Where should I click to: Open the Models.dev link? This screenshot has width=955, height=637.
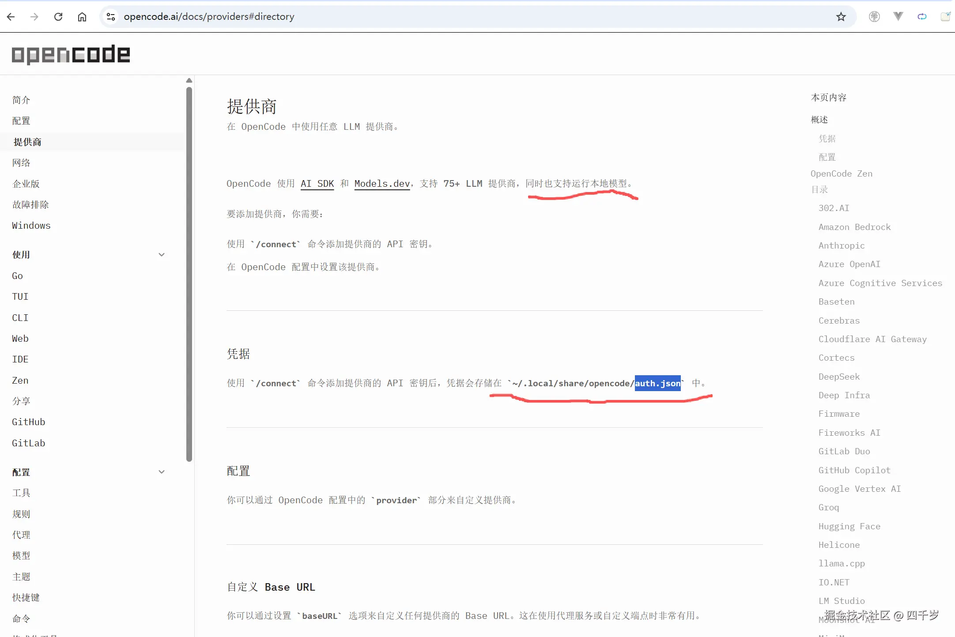[x=381, y=184]
